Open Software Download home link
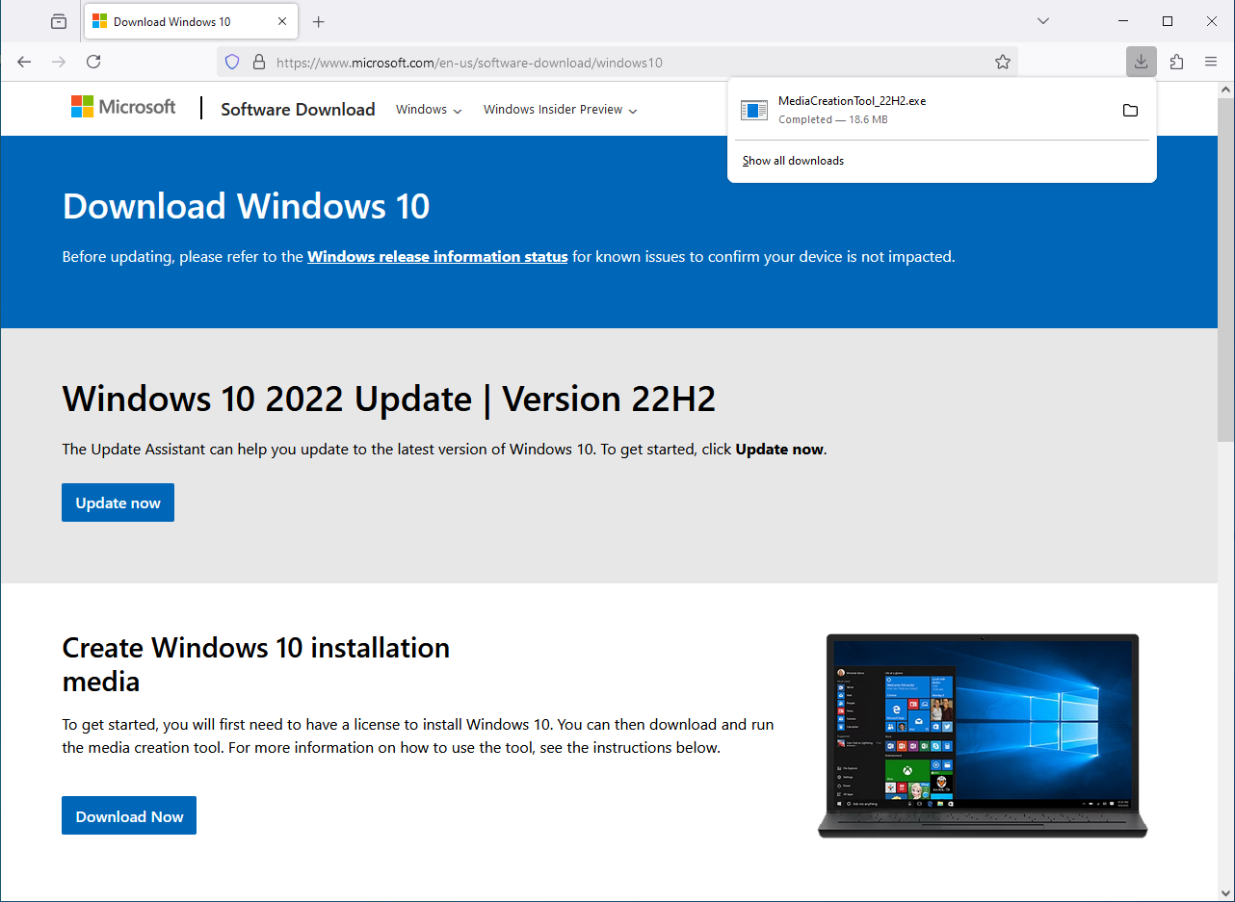This screenshot has width=1235, height=902. (x=298, y=109)
